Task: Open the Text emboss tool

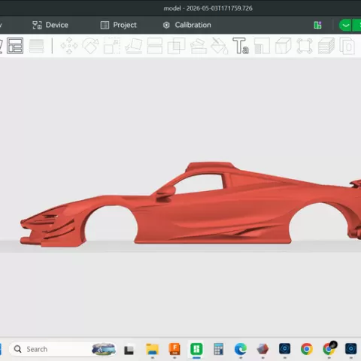Action: (241, 46)
